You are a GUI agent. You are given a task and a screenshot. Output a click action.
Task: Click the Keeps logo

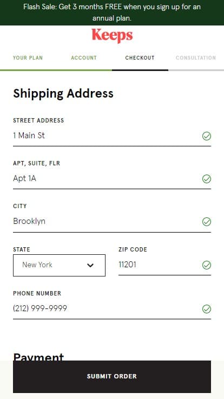tap(112, 36)
